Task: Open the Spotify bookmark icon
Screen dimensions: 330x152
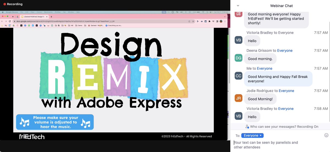Action: [29, 26]
